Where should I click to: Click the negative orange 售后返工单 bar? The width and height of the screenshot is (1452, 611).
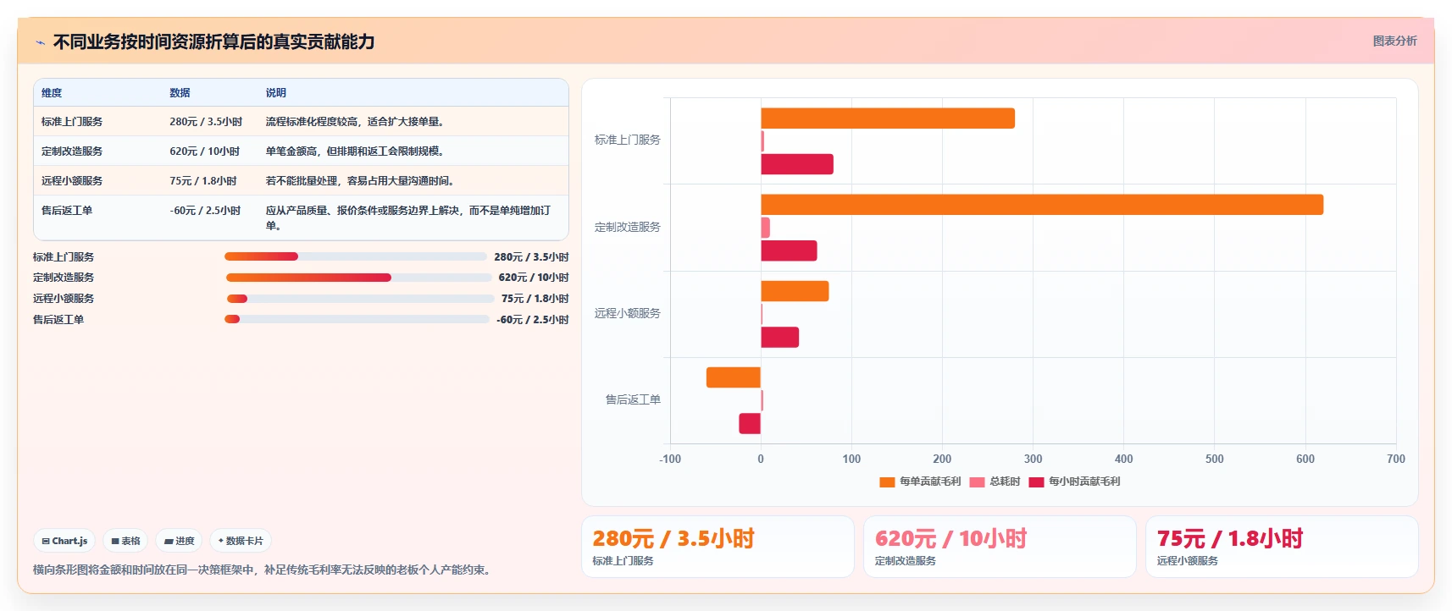coord(734,377)
